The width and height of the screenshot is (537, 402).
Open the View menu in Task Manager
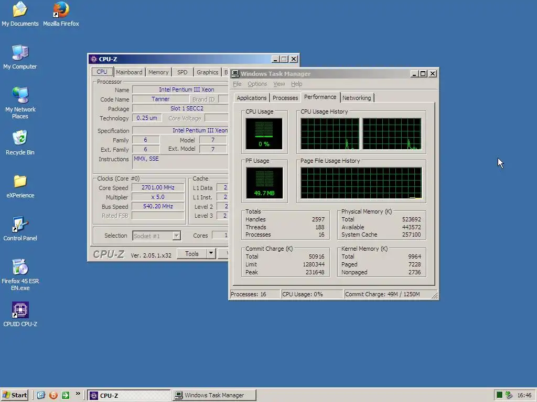(x=279, y=84)
